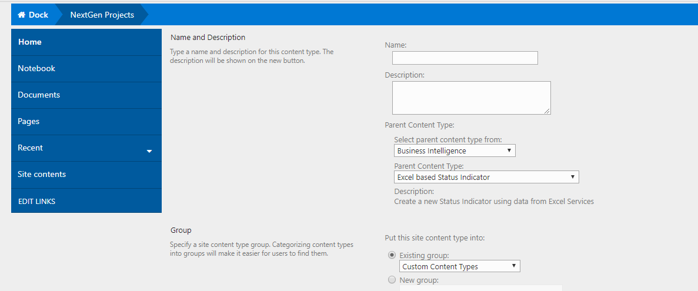Image resolution: width=698 pixels, height=291 pixels.
Task: Open NextGen Projects breadcrumb
Action: tap(102, 15)
